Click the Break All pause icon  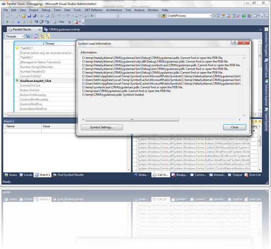pyautogui.click(x=13, y=22)
